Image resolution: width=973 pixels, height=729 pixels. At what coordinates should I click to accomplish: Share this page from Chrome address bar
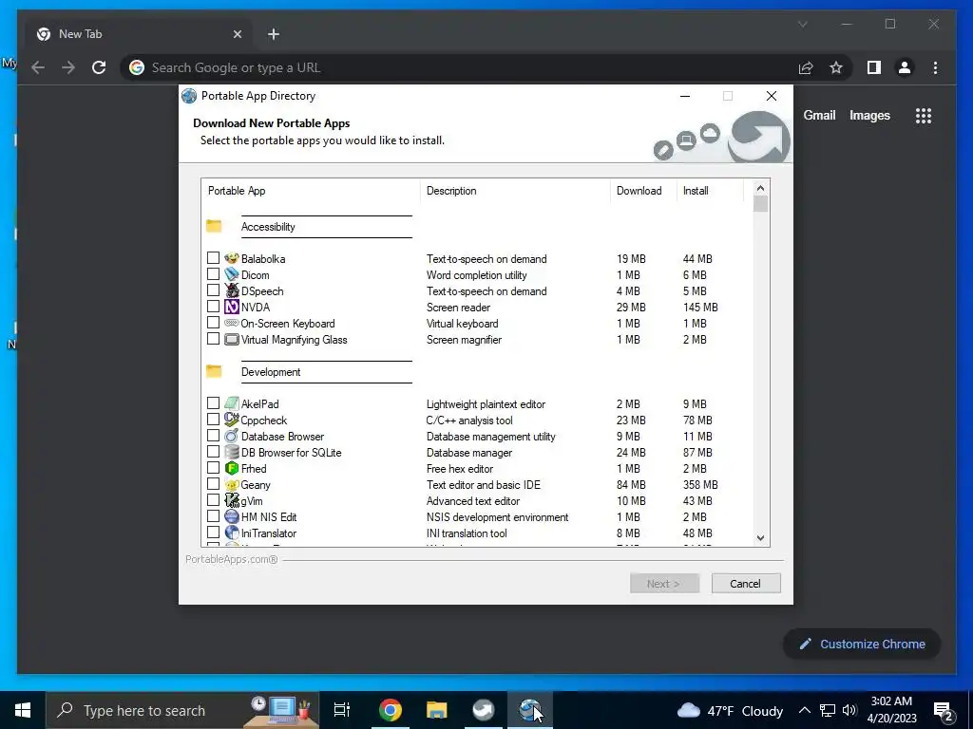click(x=806, y=67)
